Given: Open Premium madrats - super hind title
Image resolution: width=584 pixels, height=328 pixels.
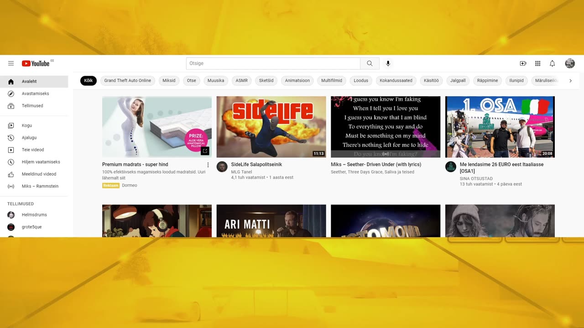Looking at the screenshot, I should click(135, 164).
